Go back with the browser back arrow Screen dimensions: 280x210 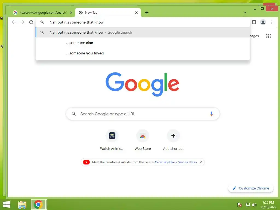point(14,22)
